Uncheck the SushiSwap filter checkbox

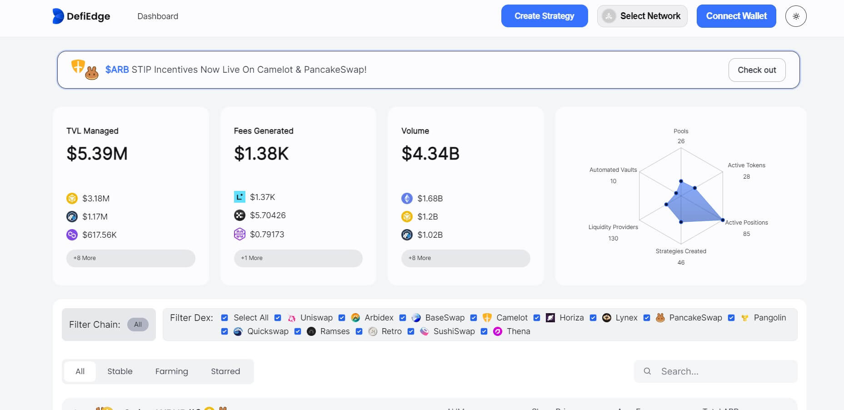tap(411, 331)
